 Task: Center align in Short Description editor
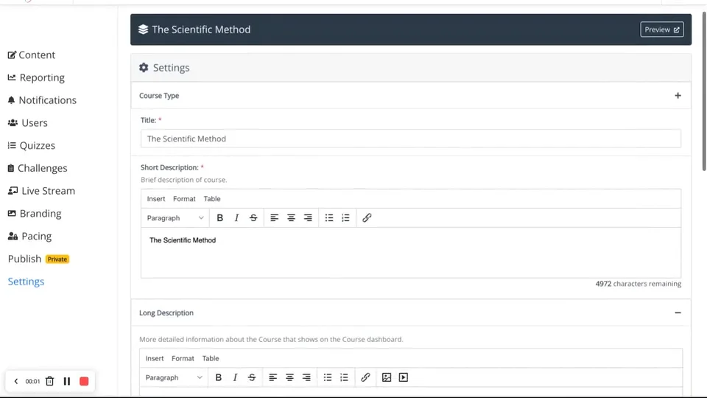pos(291,218)
